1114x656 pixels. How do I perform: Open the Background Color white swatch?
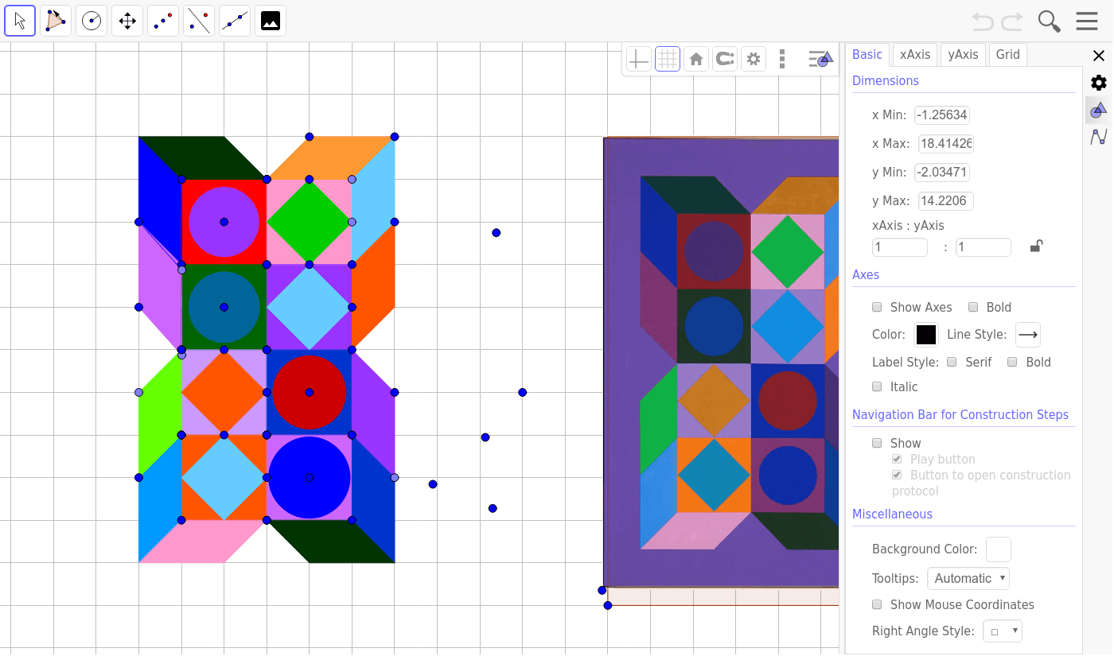click(999, 549)
